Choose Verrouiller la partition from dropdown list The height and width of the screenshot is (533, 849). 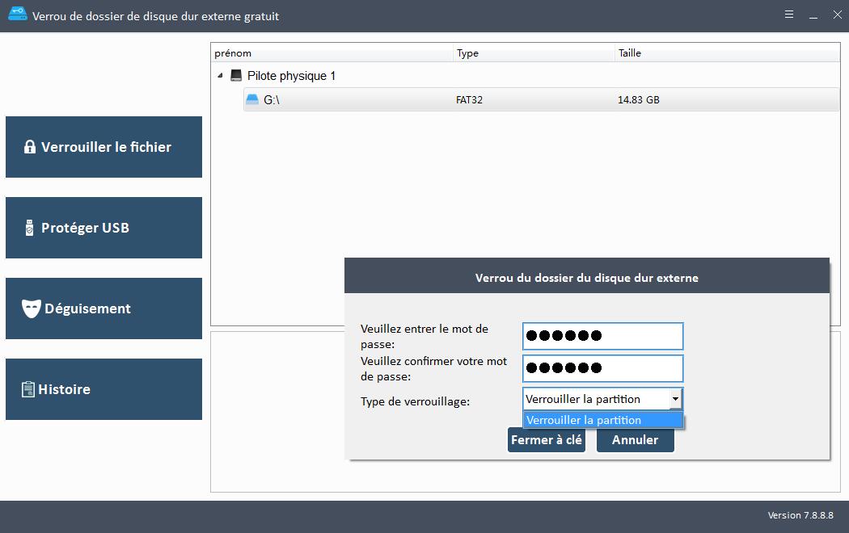click(602, 420)
